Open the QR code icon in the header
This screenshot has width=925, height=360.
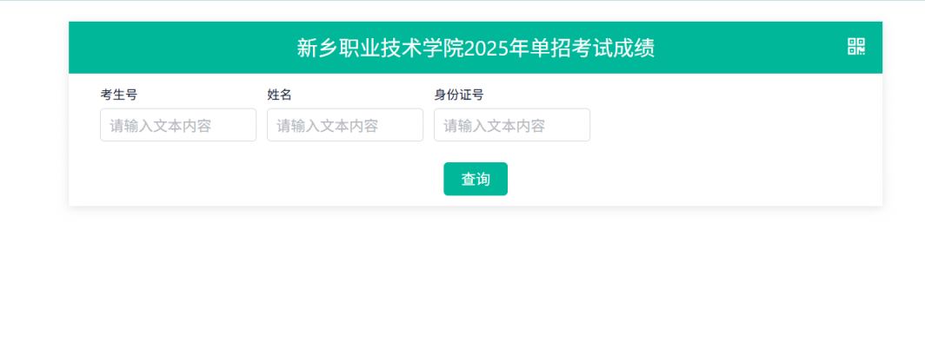pos(856,47)
